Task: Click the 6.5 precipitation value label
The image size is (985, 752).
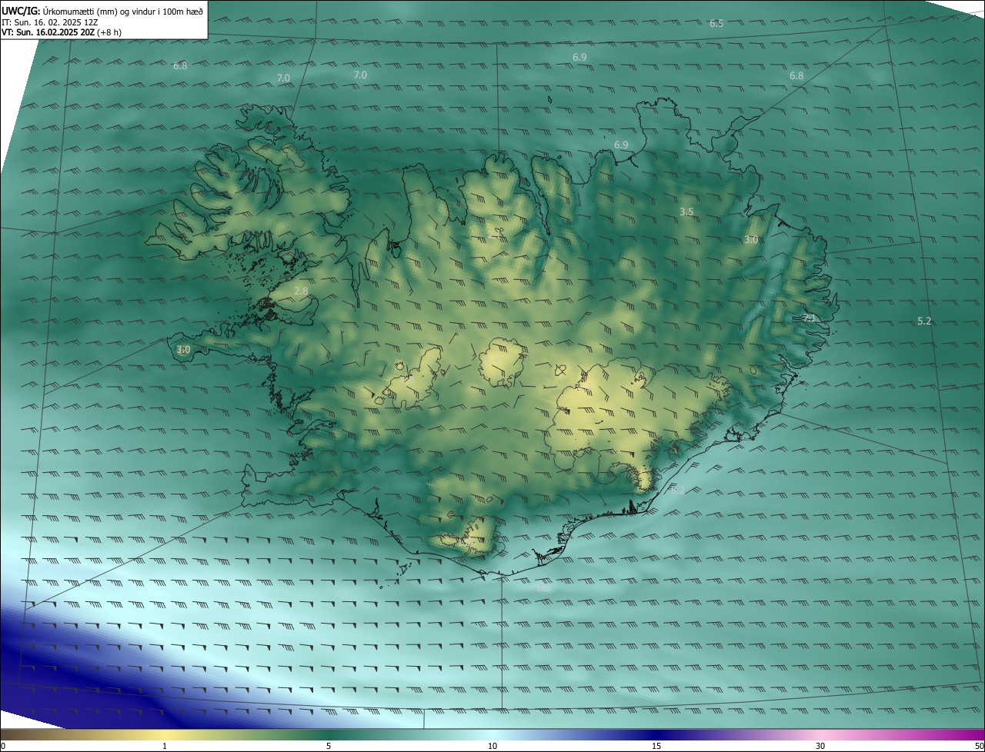Action: 716,24
